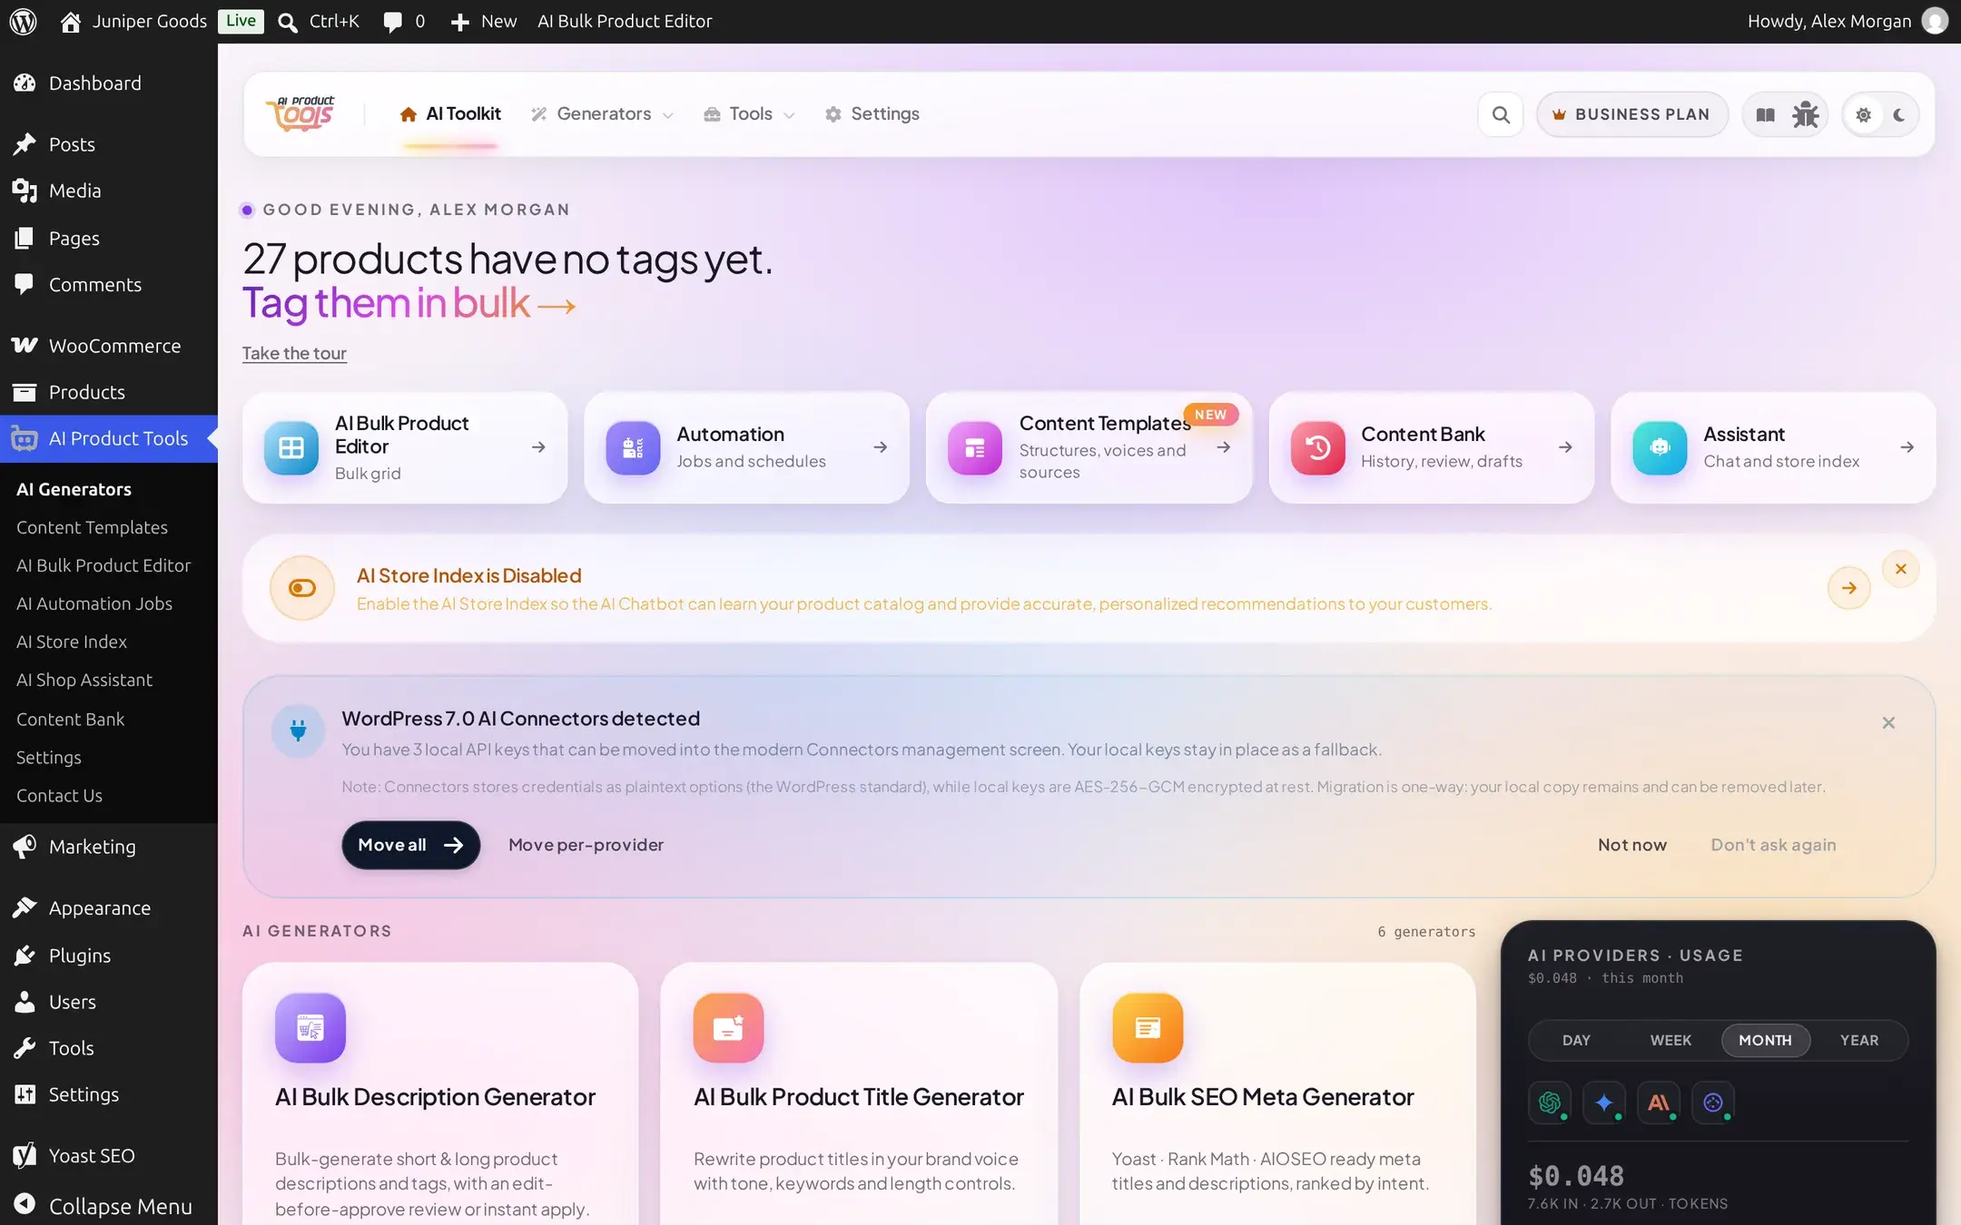Open AI Bulk Product Title Generator icon
The image size is (1961, 1225).
pos(728,1027)
